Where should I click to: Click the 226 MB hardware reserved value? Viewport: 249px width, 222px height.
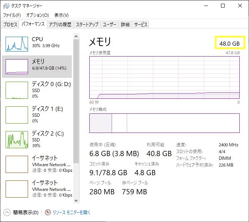tap(226, 165)
